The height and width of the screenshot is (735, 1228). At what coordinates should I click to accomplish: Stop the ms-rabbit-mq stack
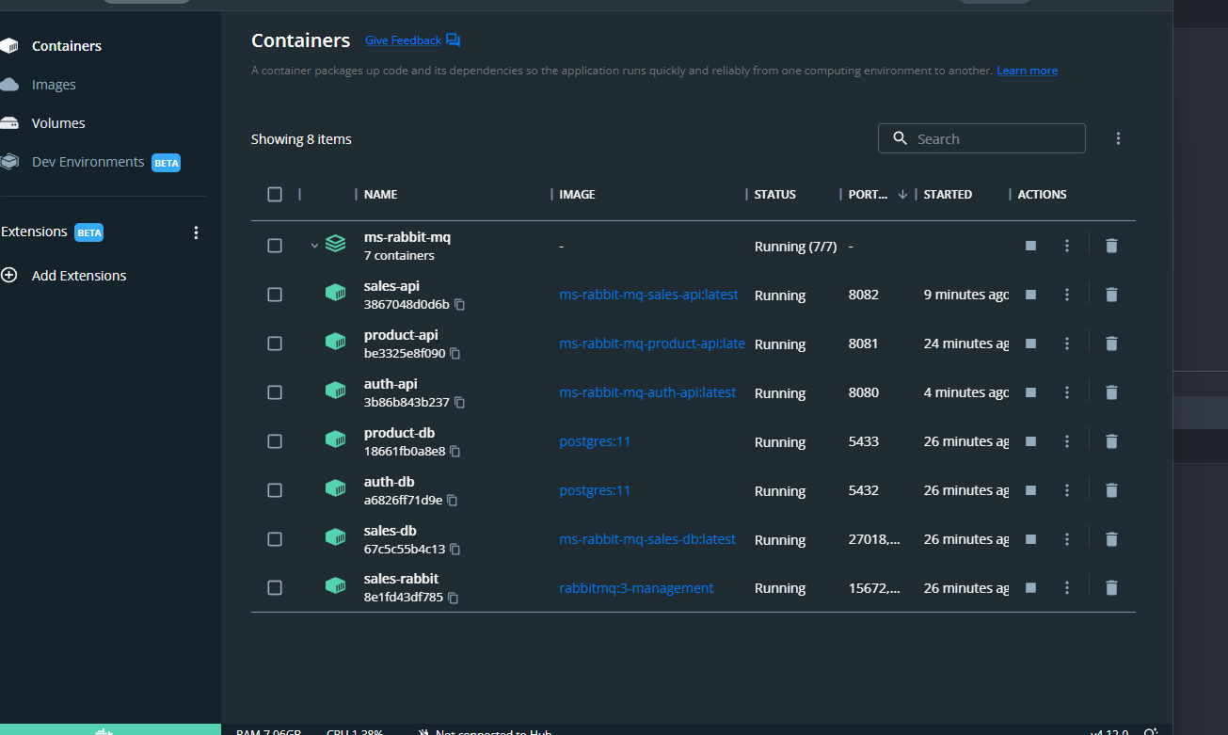pyautogui.click(x=1030, y=246)
